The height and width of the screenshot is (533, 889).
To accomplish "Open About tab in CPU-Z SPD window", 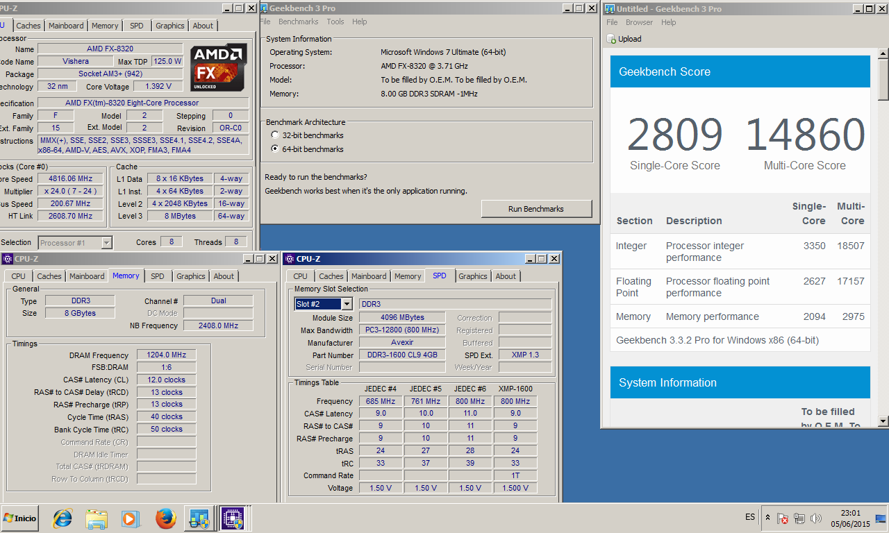I will coord(506,276).
